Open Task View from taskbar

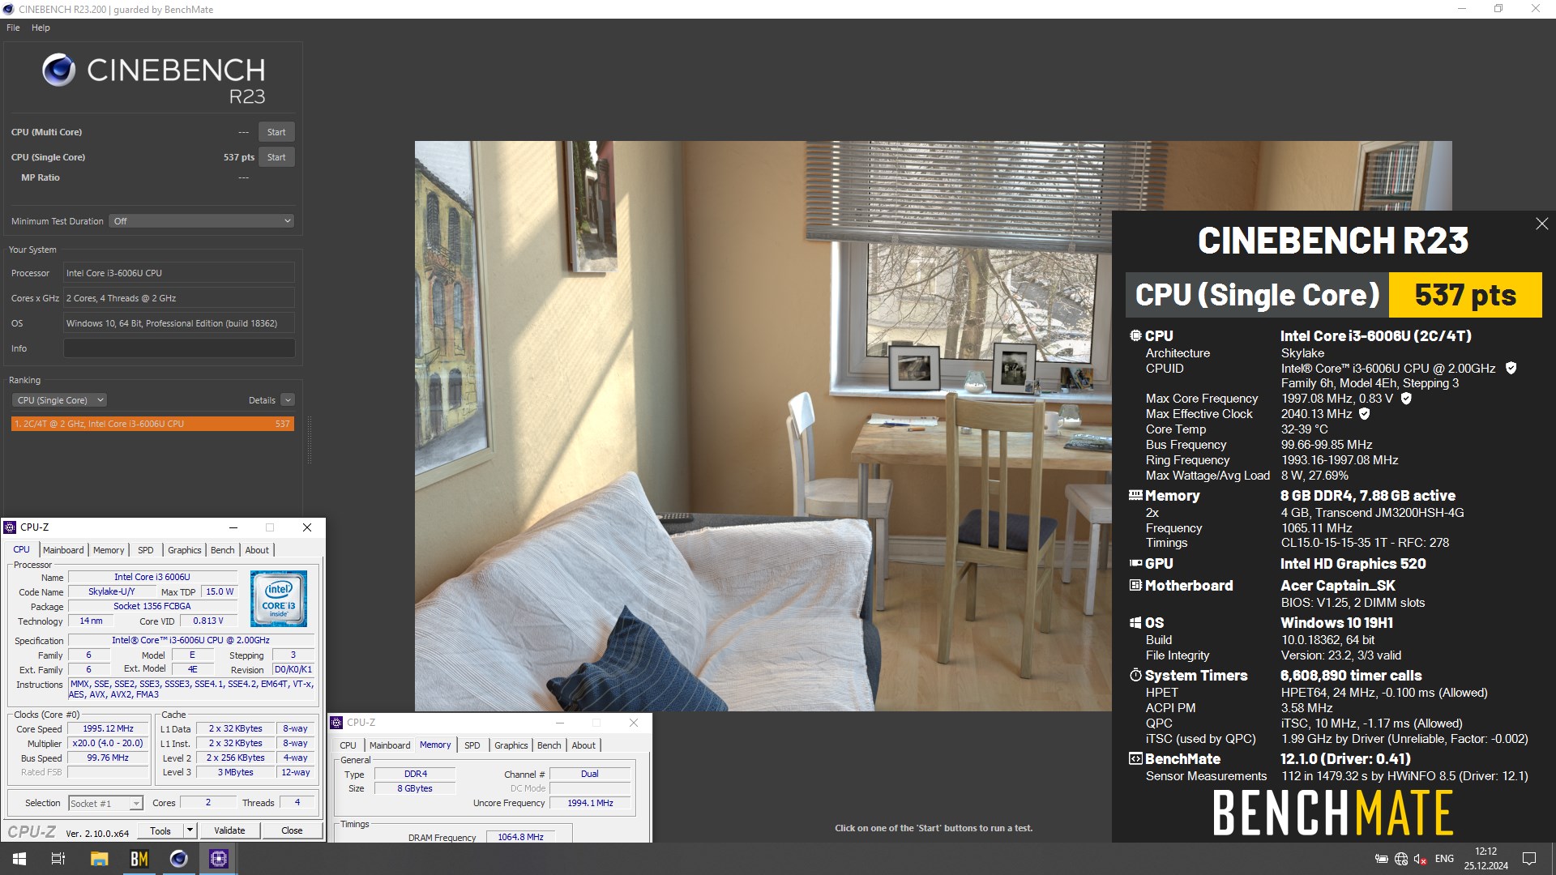58,859
